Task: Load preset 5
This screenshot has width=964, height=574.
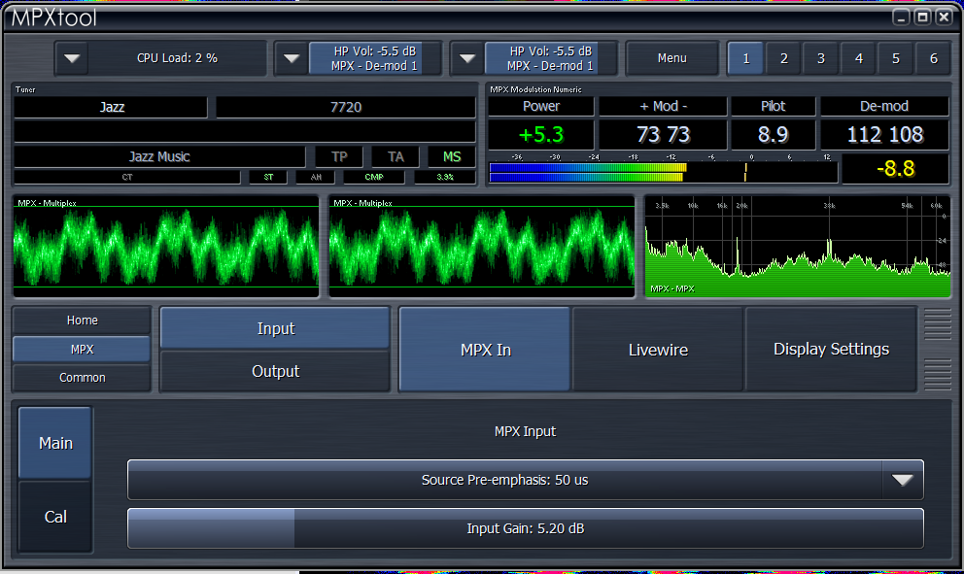Action: coord(896,58)
